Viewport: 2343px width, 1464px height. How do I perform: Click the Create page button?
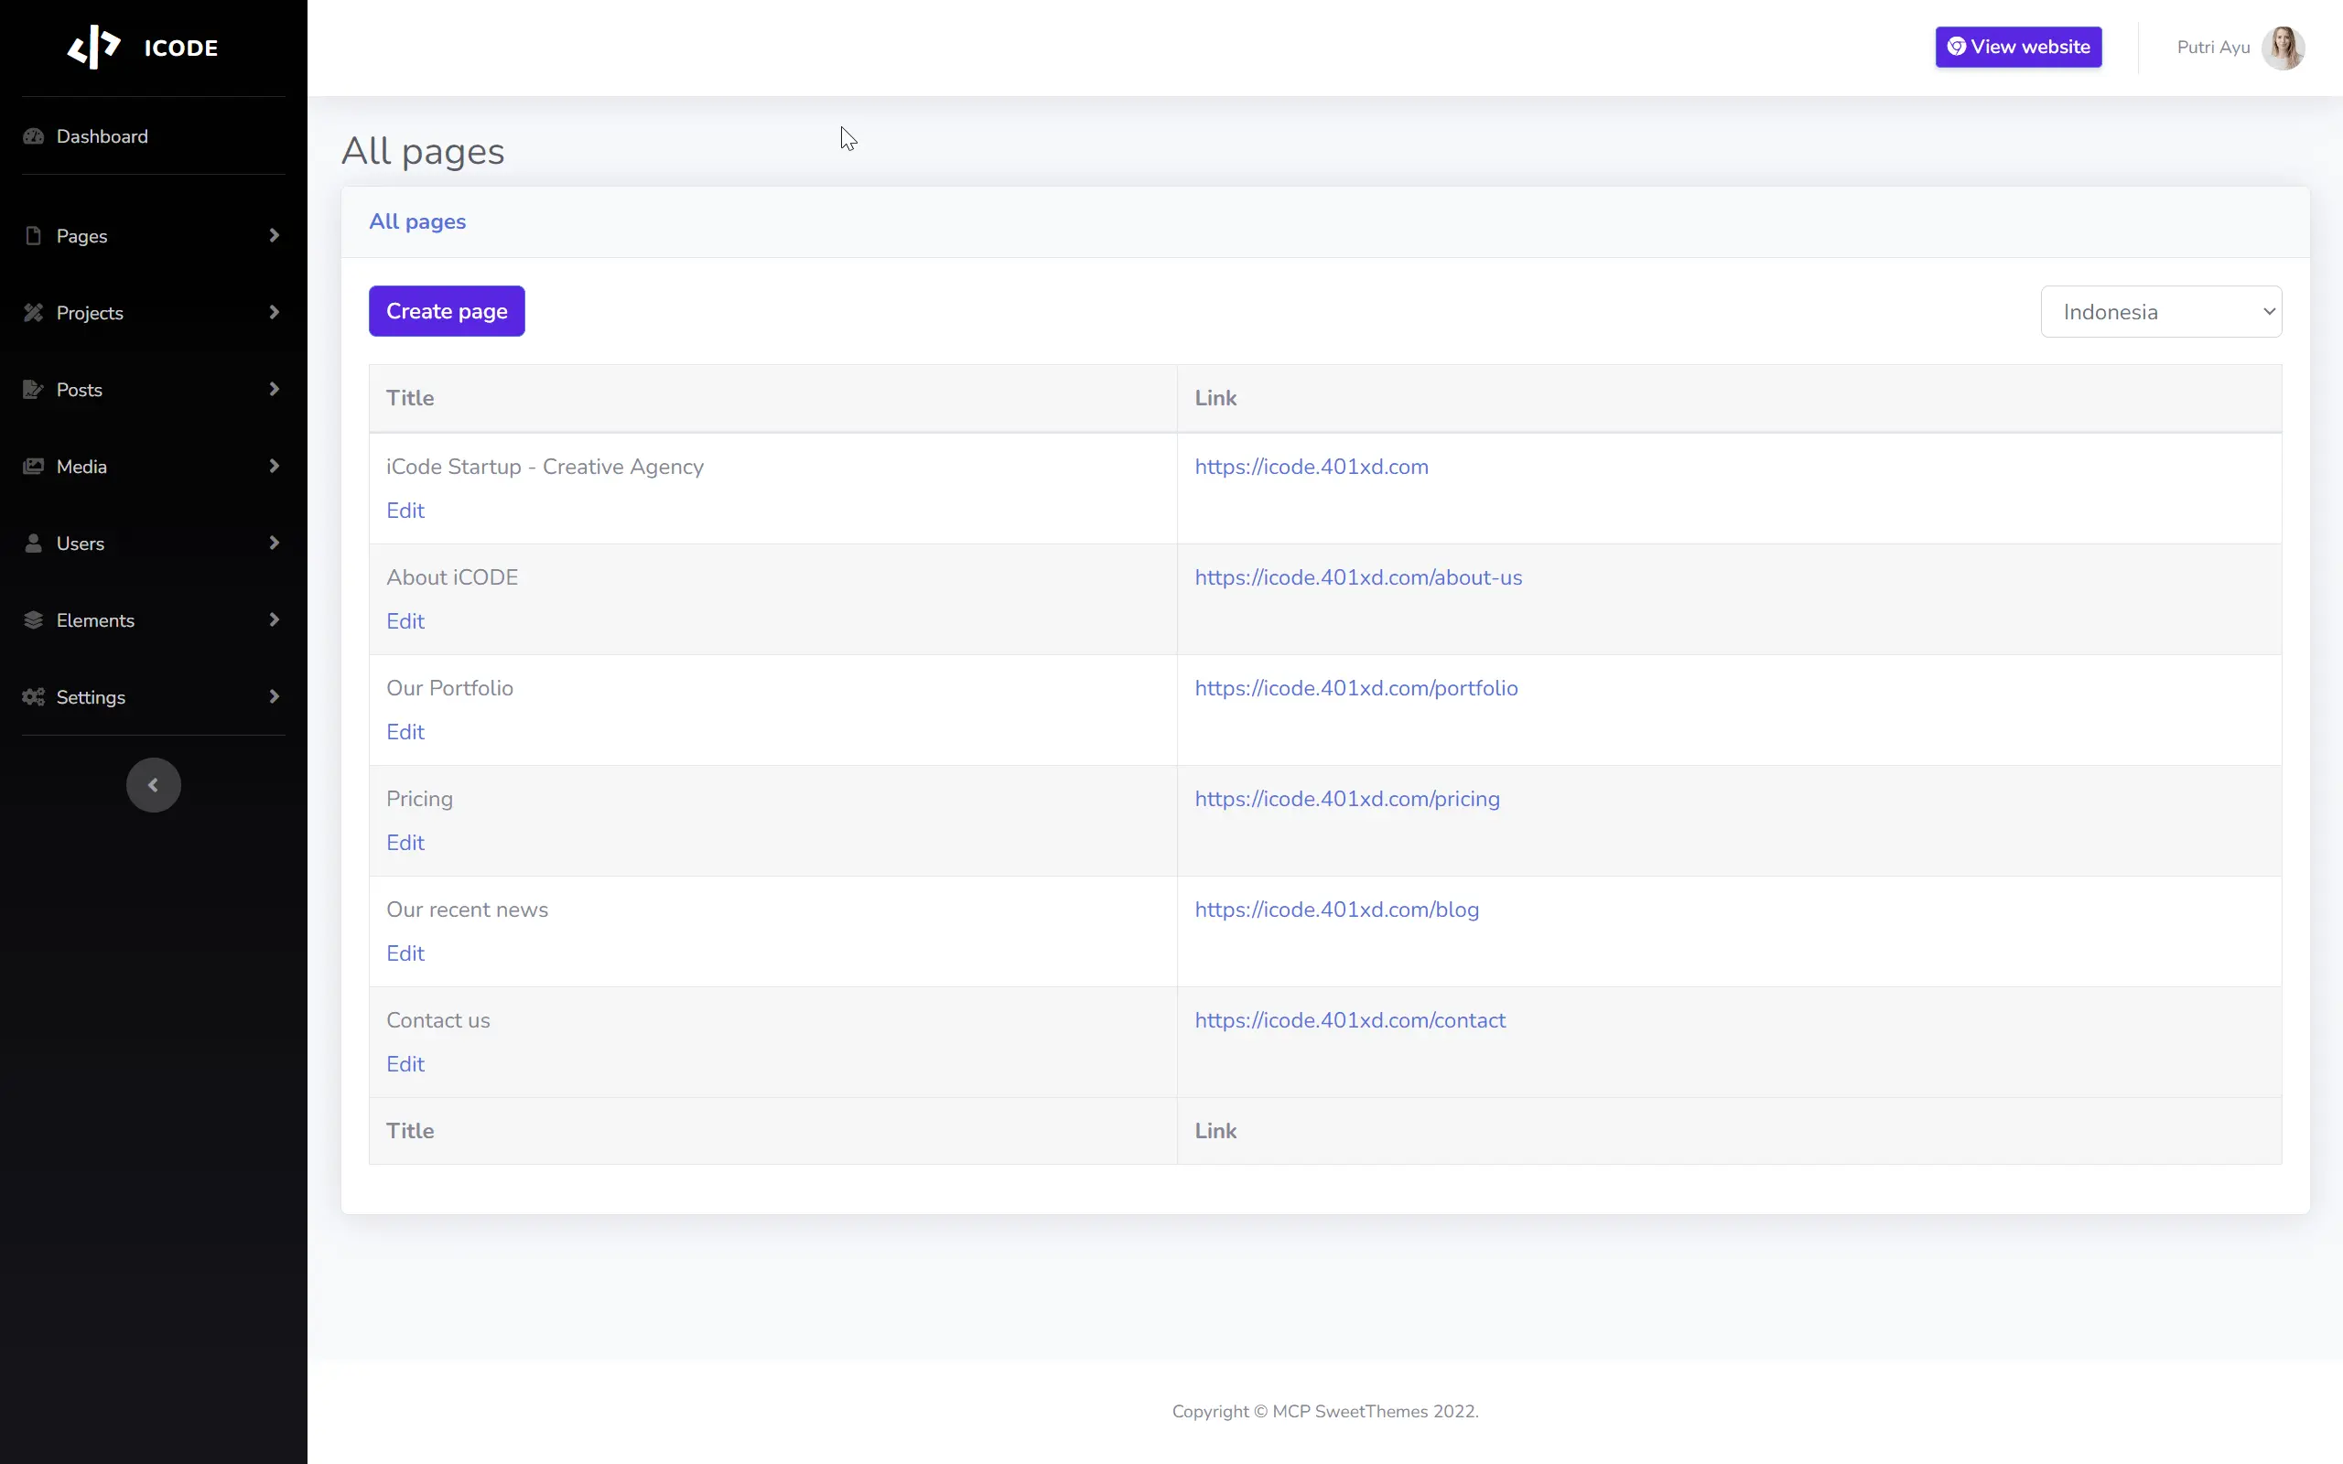tap(447, 310)
